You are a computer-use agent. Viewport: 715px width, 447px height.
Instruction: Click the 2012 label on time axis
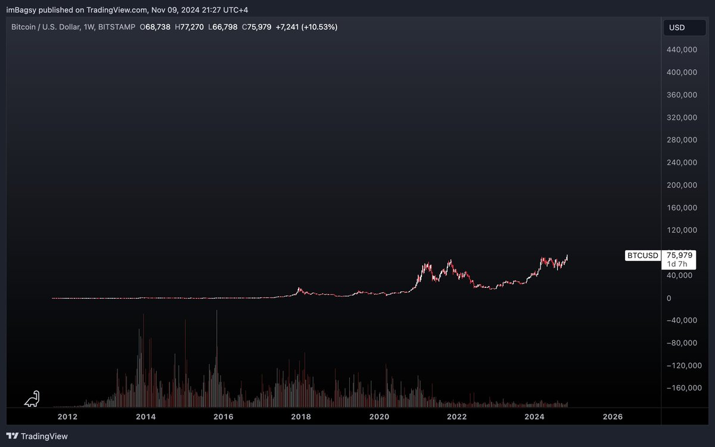click(x=67, y=417)
